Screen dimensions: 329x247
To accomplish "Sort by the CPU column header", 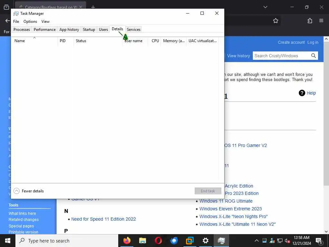I will pyautogui.click(x=155, y=41).
